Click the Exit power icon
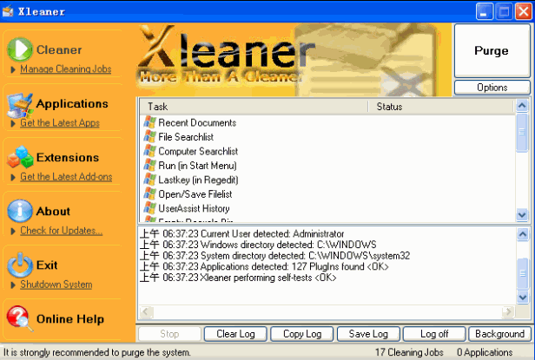The height and width of the screenshot is (360, 535). tap(20, 265)
